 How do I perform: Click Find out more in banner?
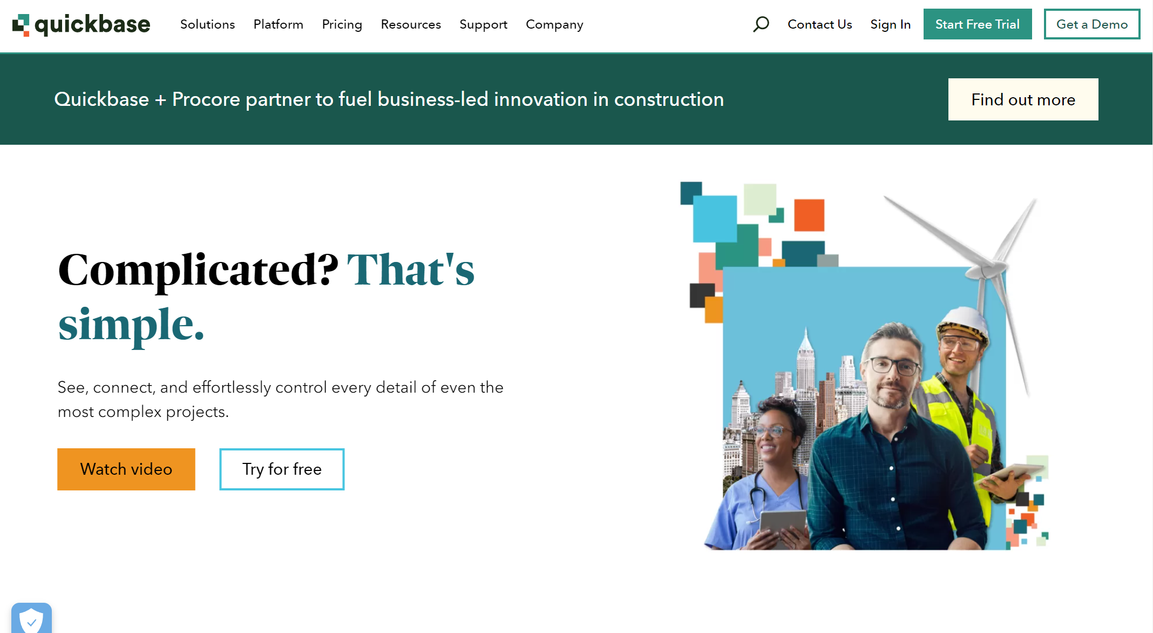(x=1023, y=99)
